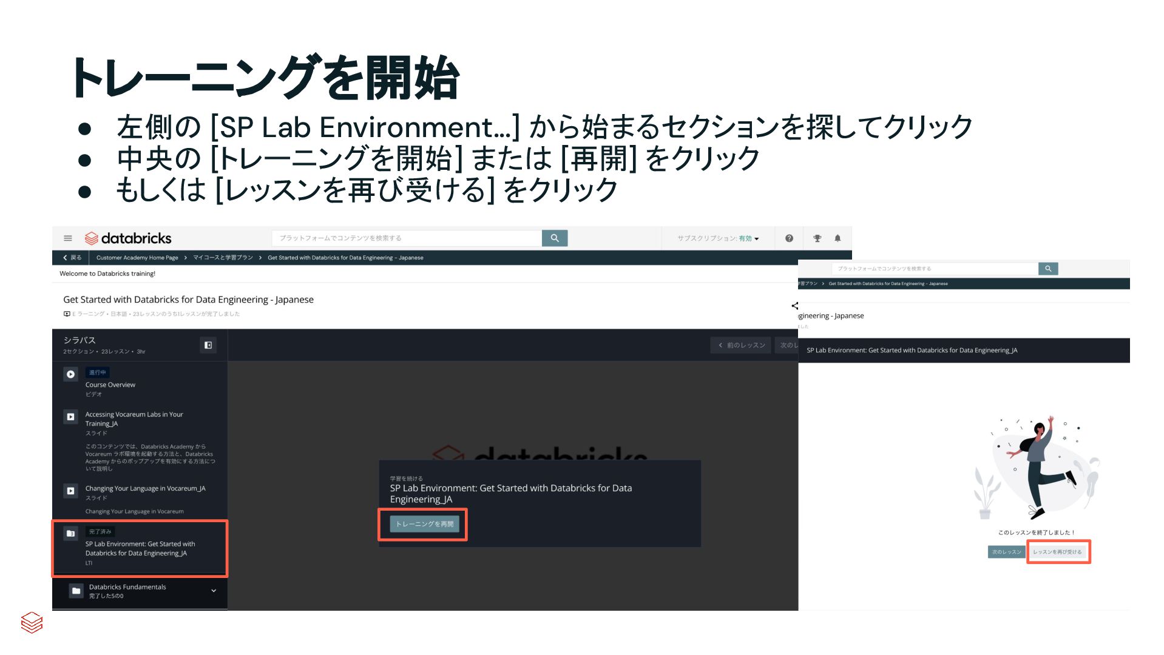Select Accessing Vocareum Labs in Your Training_JA lesson
Screen dimensions: 1164x655
point(140,442)
